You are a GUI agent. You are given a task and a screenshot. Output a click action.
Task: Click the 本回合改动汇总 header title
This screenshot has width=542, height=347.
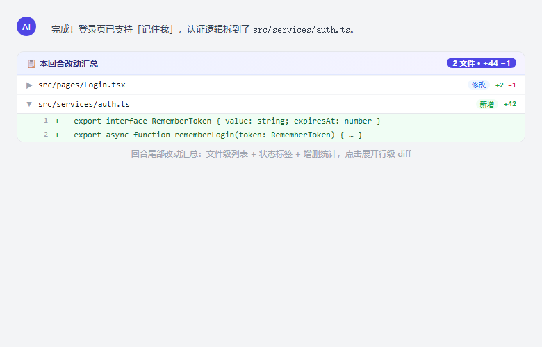69,64
